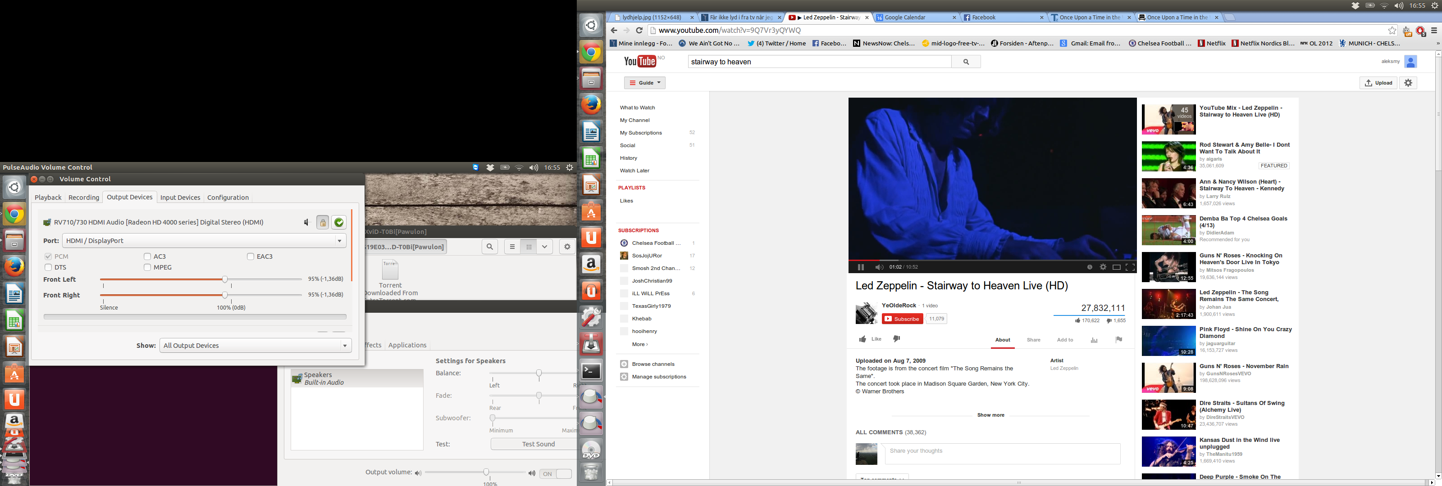The width and height of the screenshot is (1442, 486).
Task: Open the Show All Output Devices dropdown
Action: 256,346
